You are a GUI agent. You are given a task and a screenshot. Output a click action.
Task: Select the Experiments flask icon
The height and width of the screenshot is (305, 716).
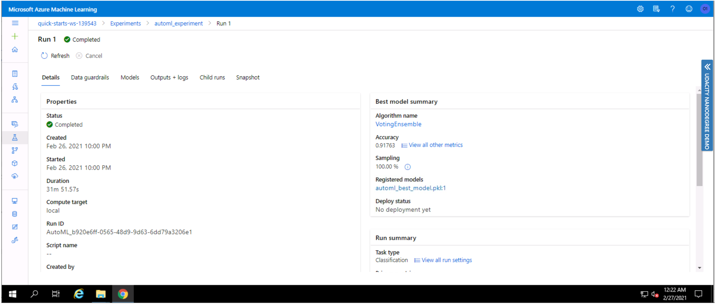[x=15, y=138]
